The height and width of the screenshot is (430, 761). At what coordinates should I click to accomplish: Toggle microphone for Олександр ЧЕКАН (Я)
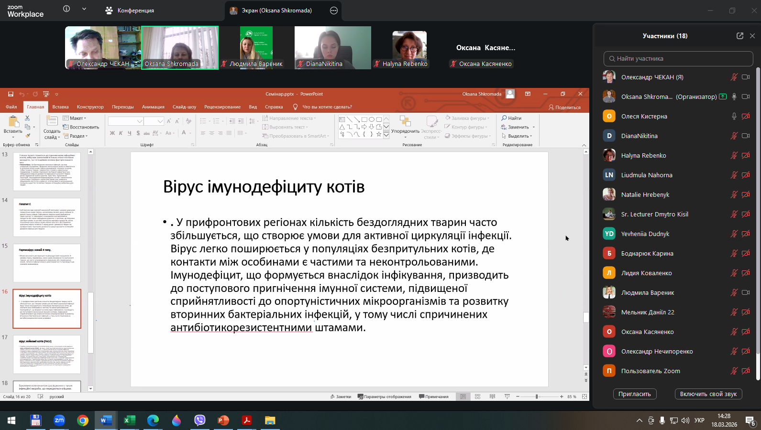(x=734, y=77)
